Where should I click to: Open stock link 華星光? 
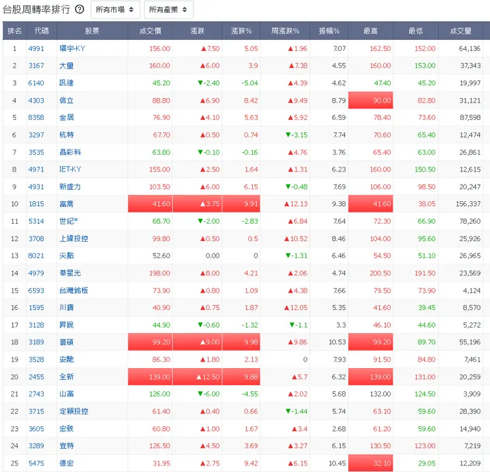pos(70,273)
